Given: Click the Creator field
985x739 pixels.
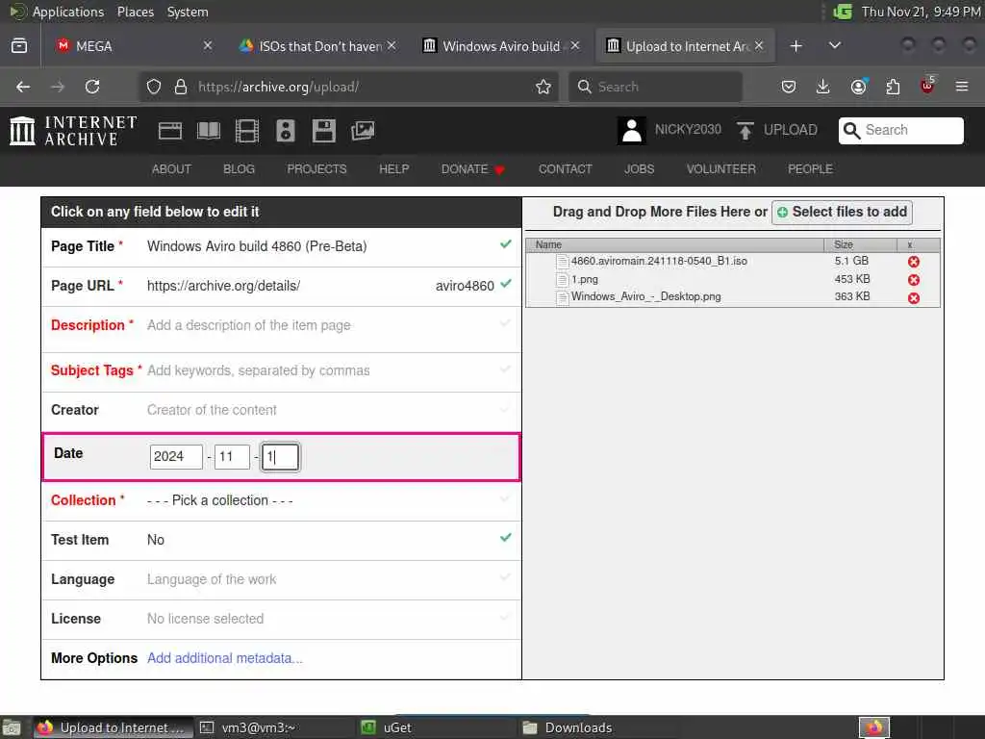Looking at the screenshot, I should pos(282,411).
